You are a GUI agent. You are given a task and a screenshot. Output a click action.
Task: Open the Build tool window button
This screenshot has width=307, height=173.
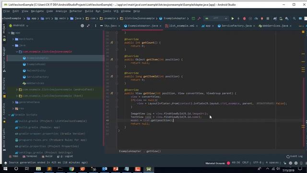(47, 156)
